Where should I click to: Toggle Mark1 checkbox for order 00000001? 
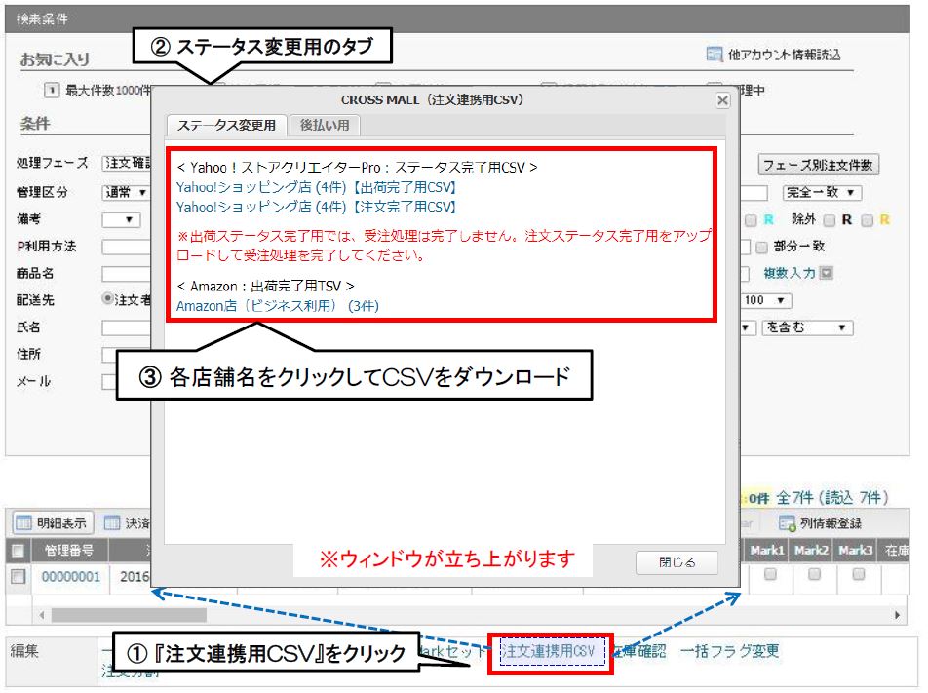click(x=770, y=574)
